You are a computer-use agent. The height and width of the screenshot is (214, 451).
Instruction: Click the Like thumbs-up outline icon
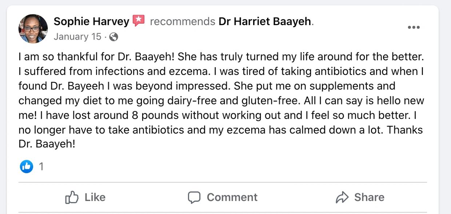(72, 197)
